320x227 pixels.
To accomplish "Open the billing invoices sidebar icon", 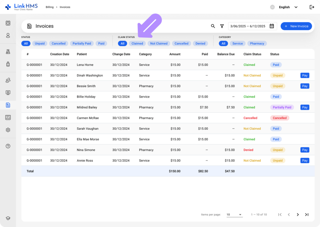I will pyautogui.click(x=8, y=105).
